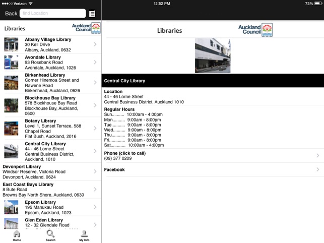The width and height of the screenshot is (324, 243).
Task: Select Central City Library list title
Action: tap(45, 144)
